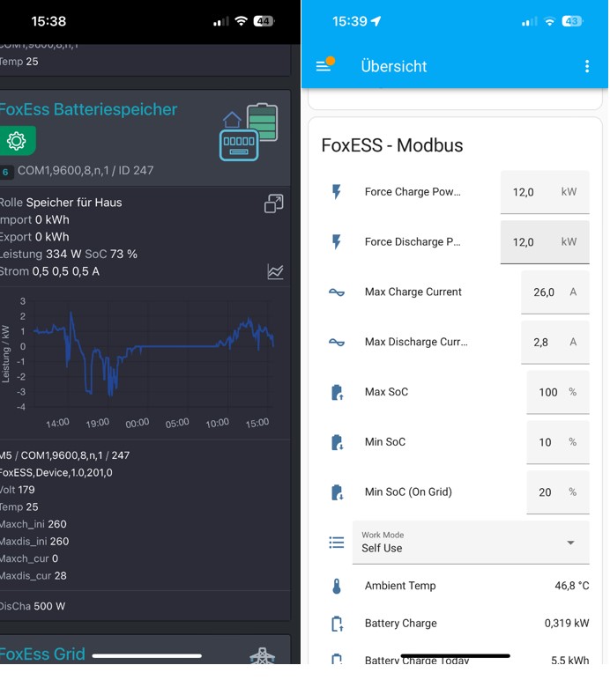The height and width of the screenshot is (680, 610).
Task: Click the COM1,9600,8,n,1 / ID 247 text
Action: click(x=86, y=170)
